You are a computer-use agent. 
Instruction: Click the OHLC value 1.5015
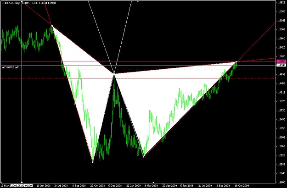point(25,3)
